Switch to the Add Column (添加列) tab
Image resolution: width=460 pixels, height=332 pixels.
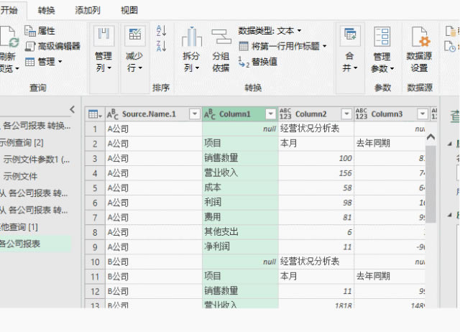88,10
